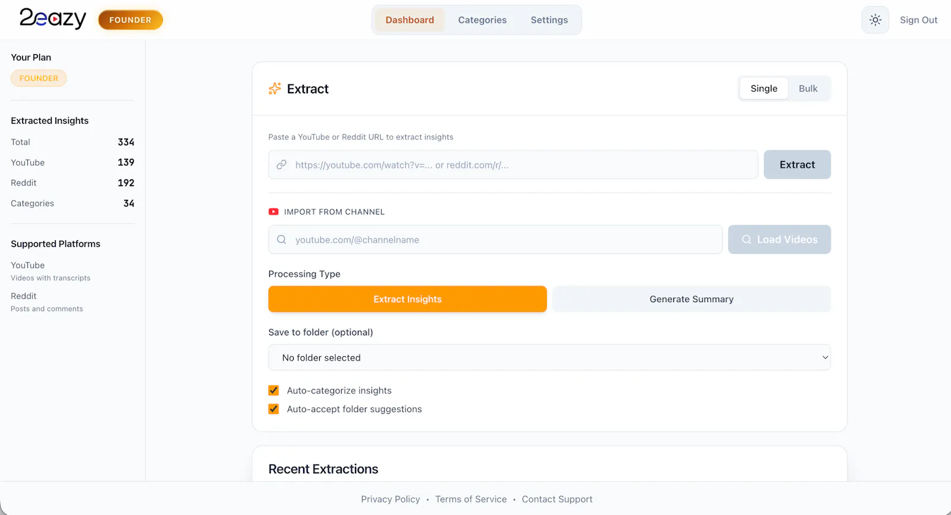This screenshot has width=951, height=515.
Task: Click 'Videos with transcripts' text
Action: coord(51,278)
